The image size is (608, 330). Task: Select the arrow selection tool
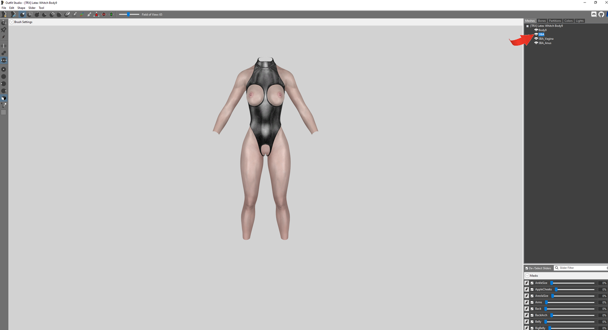tap(22, 14)
